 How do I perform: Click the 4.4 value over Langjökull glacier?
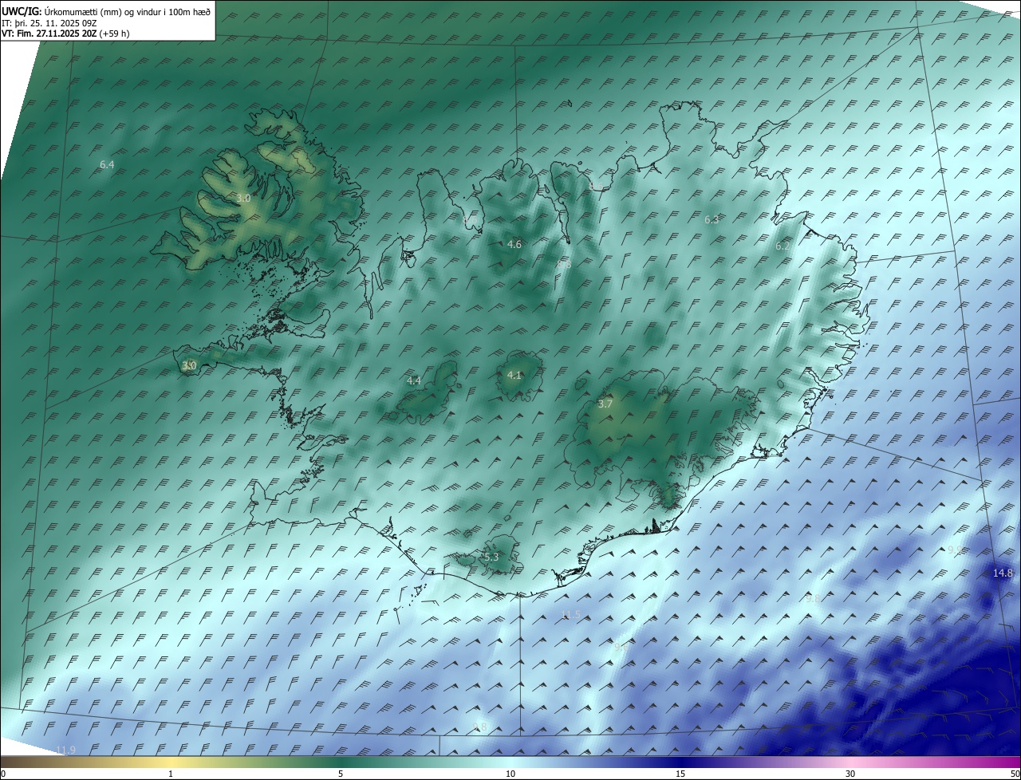[414, 380]
